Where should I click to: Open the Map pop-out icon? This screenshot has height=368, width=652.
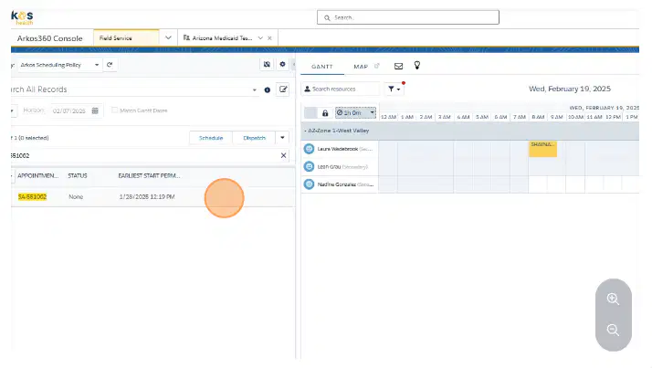377,66
